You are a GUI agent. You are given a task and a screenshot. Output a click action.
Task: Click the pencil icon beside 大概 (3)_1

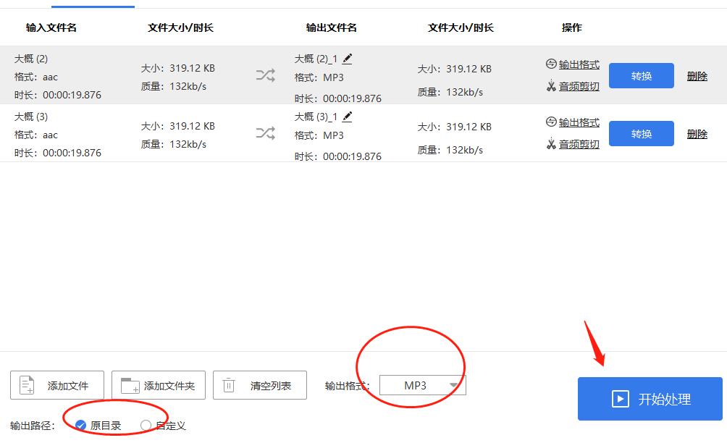point(349,117)
